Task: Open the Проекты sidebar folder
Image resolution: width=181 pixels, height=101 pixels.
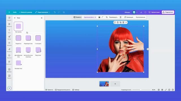Action: [x=9, y=56]
